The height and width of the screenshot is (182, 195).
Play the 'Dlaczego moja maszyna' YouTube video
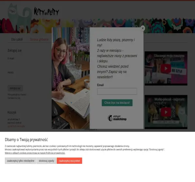tap(166, 69)
